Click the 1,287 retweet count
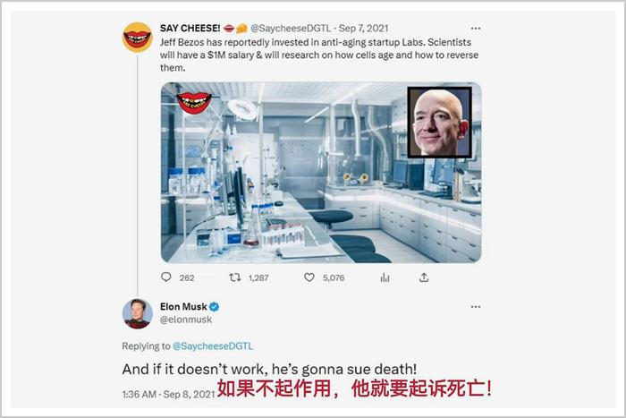Viewport: 626px width, 418px height. pos(258,277)
